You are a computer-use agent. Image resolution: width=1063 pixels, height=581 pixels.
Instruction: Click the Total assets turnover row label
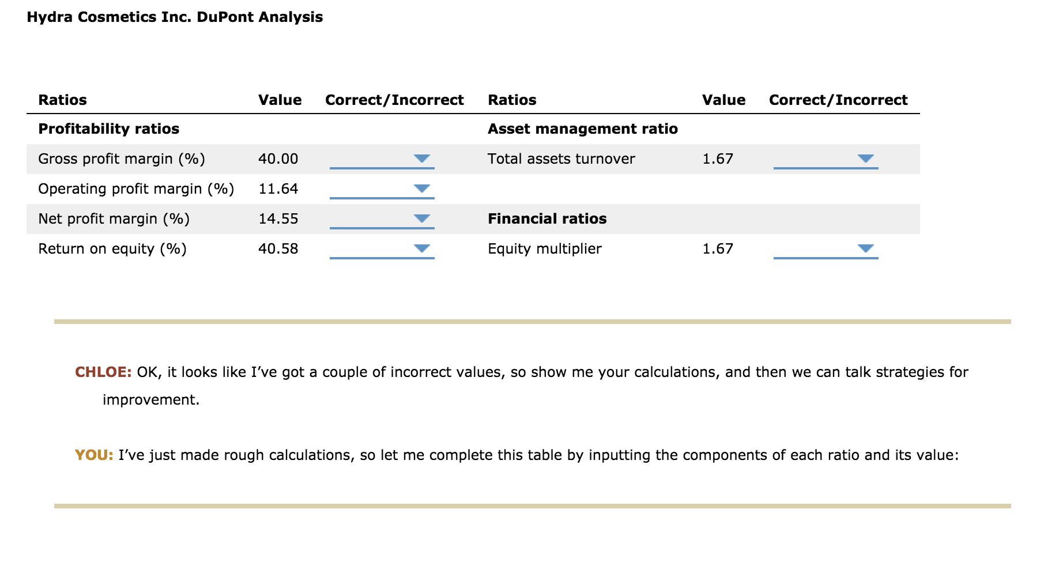pos(561,159)
